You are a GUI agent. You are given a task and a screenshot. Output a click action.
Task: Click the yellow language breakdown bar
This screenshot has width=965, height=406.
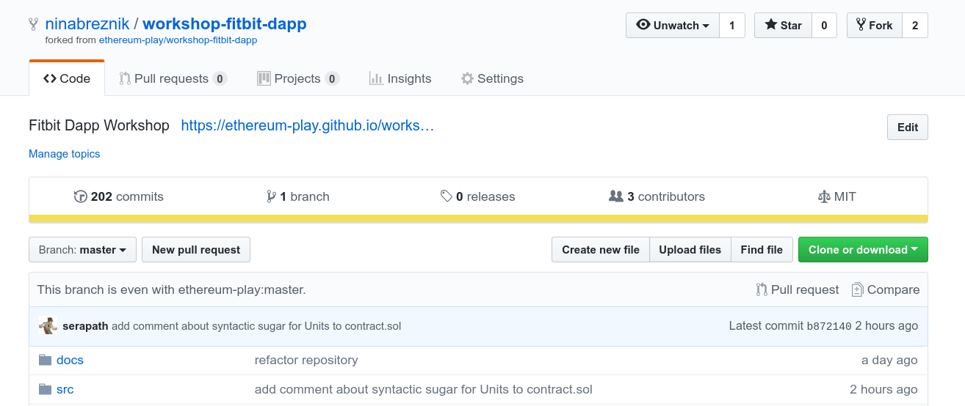(x=478, y=218)
